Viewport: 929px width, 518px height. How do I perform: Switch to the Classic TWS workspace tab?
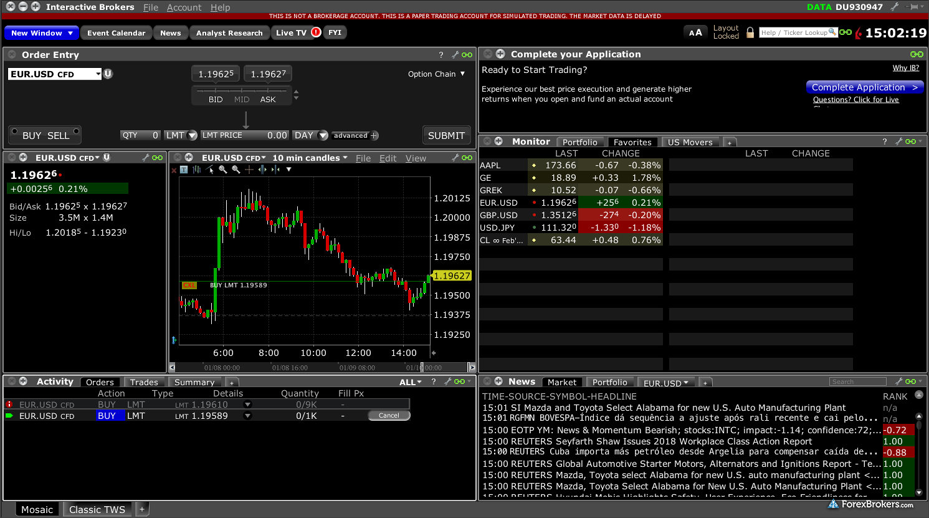pos(97,509)
